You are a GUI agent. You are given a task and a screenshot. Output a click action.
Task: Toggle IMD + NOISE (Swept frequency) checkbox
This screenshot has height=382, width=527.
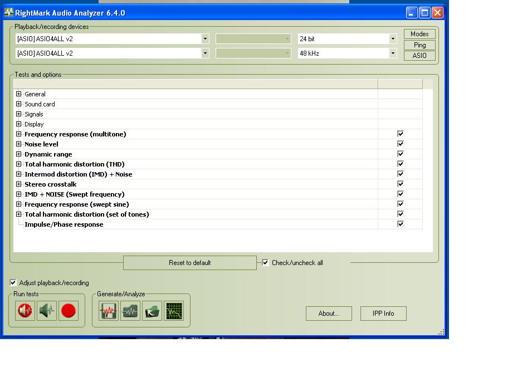point(401,194)
